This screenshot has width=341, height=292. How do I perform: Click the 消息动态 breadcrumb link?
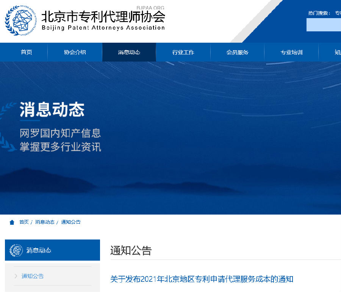pyautogui.click(x=45, y=222)
